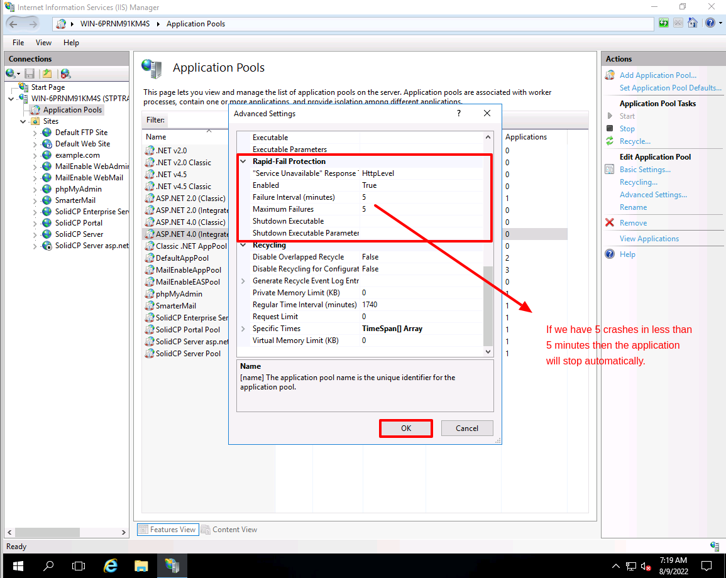The image size is (726, 578).
Task: Click the Regular Time Interval value 1740
Action: 421,305
